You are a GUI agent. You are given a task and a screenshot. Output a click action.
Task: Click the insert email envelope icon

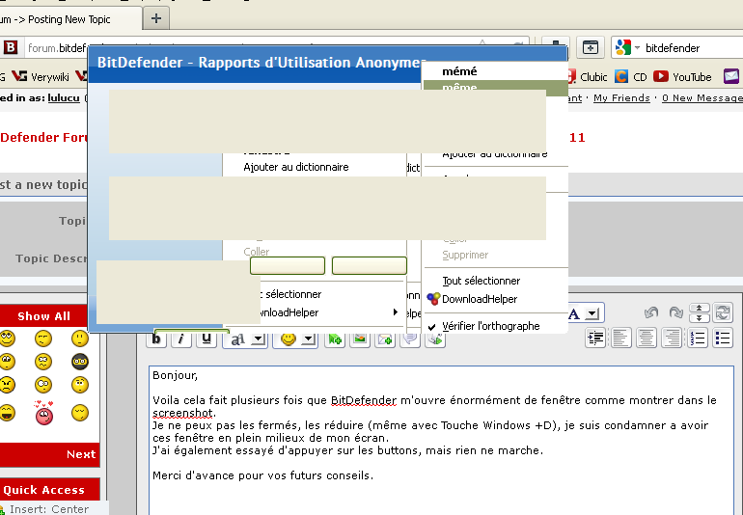pyautogui.click(x=385, y=339)
